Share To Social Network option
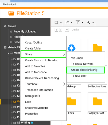The width and height of the screenshot is (108, 125). tap(82, 64)
